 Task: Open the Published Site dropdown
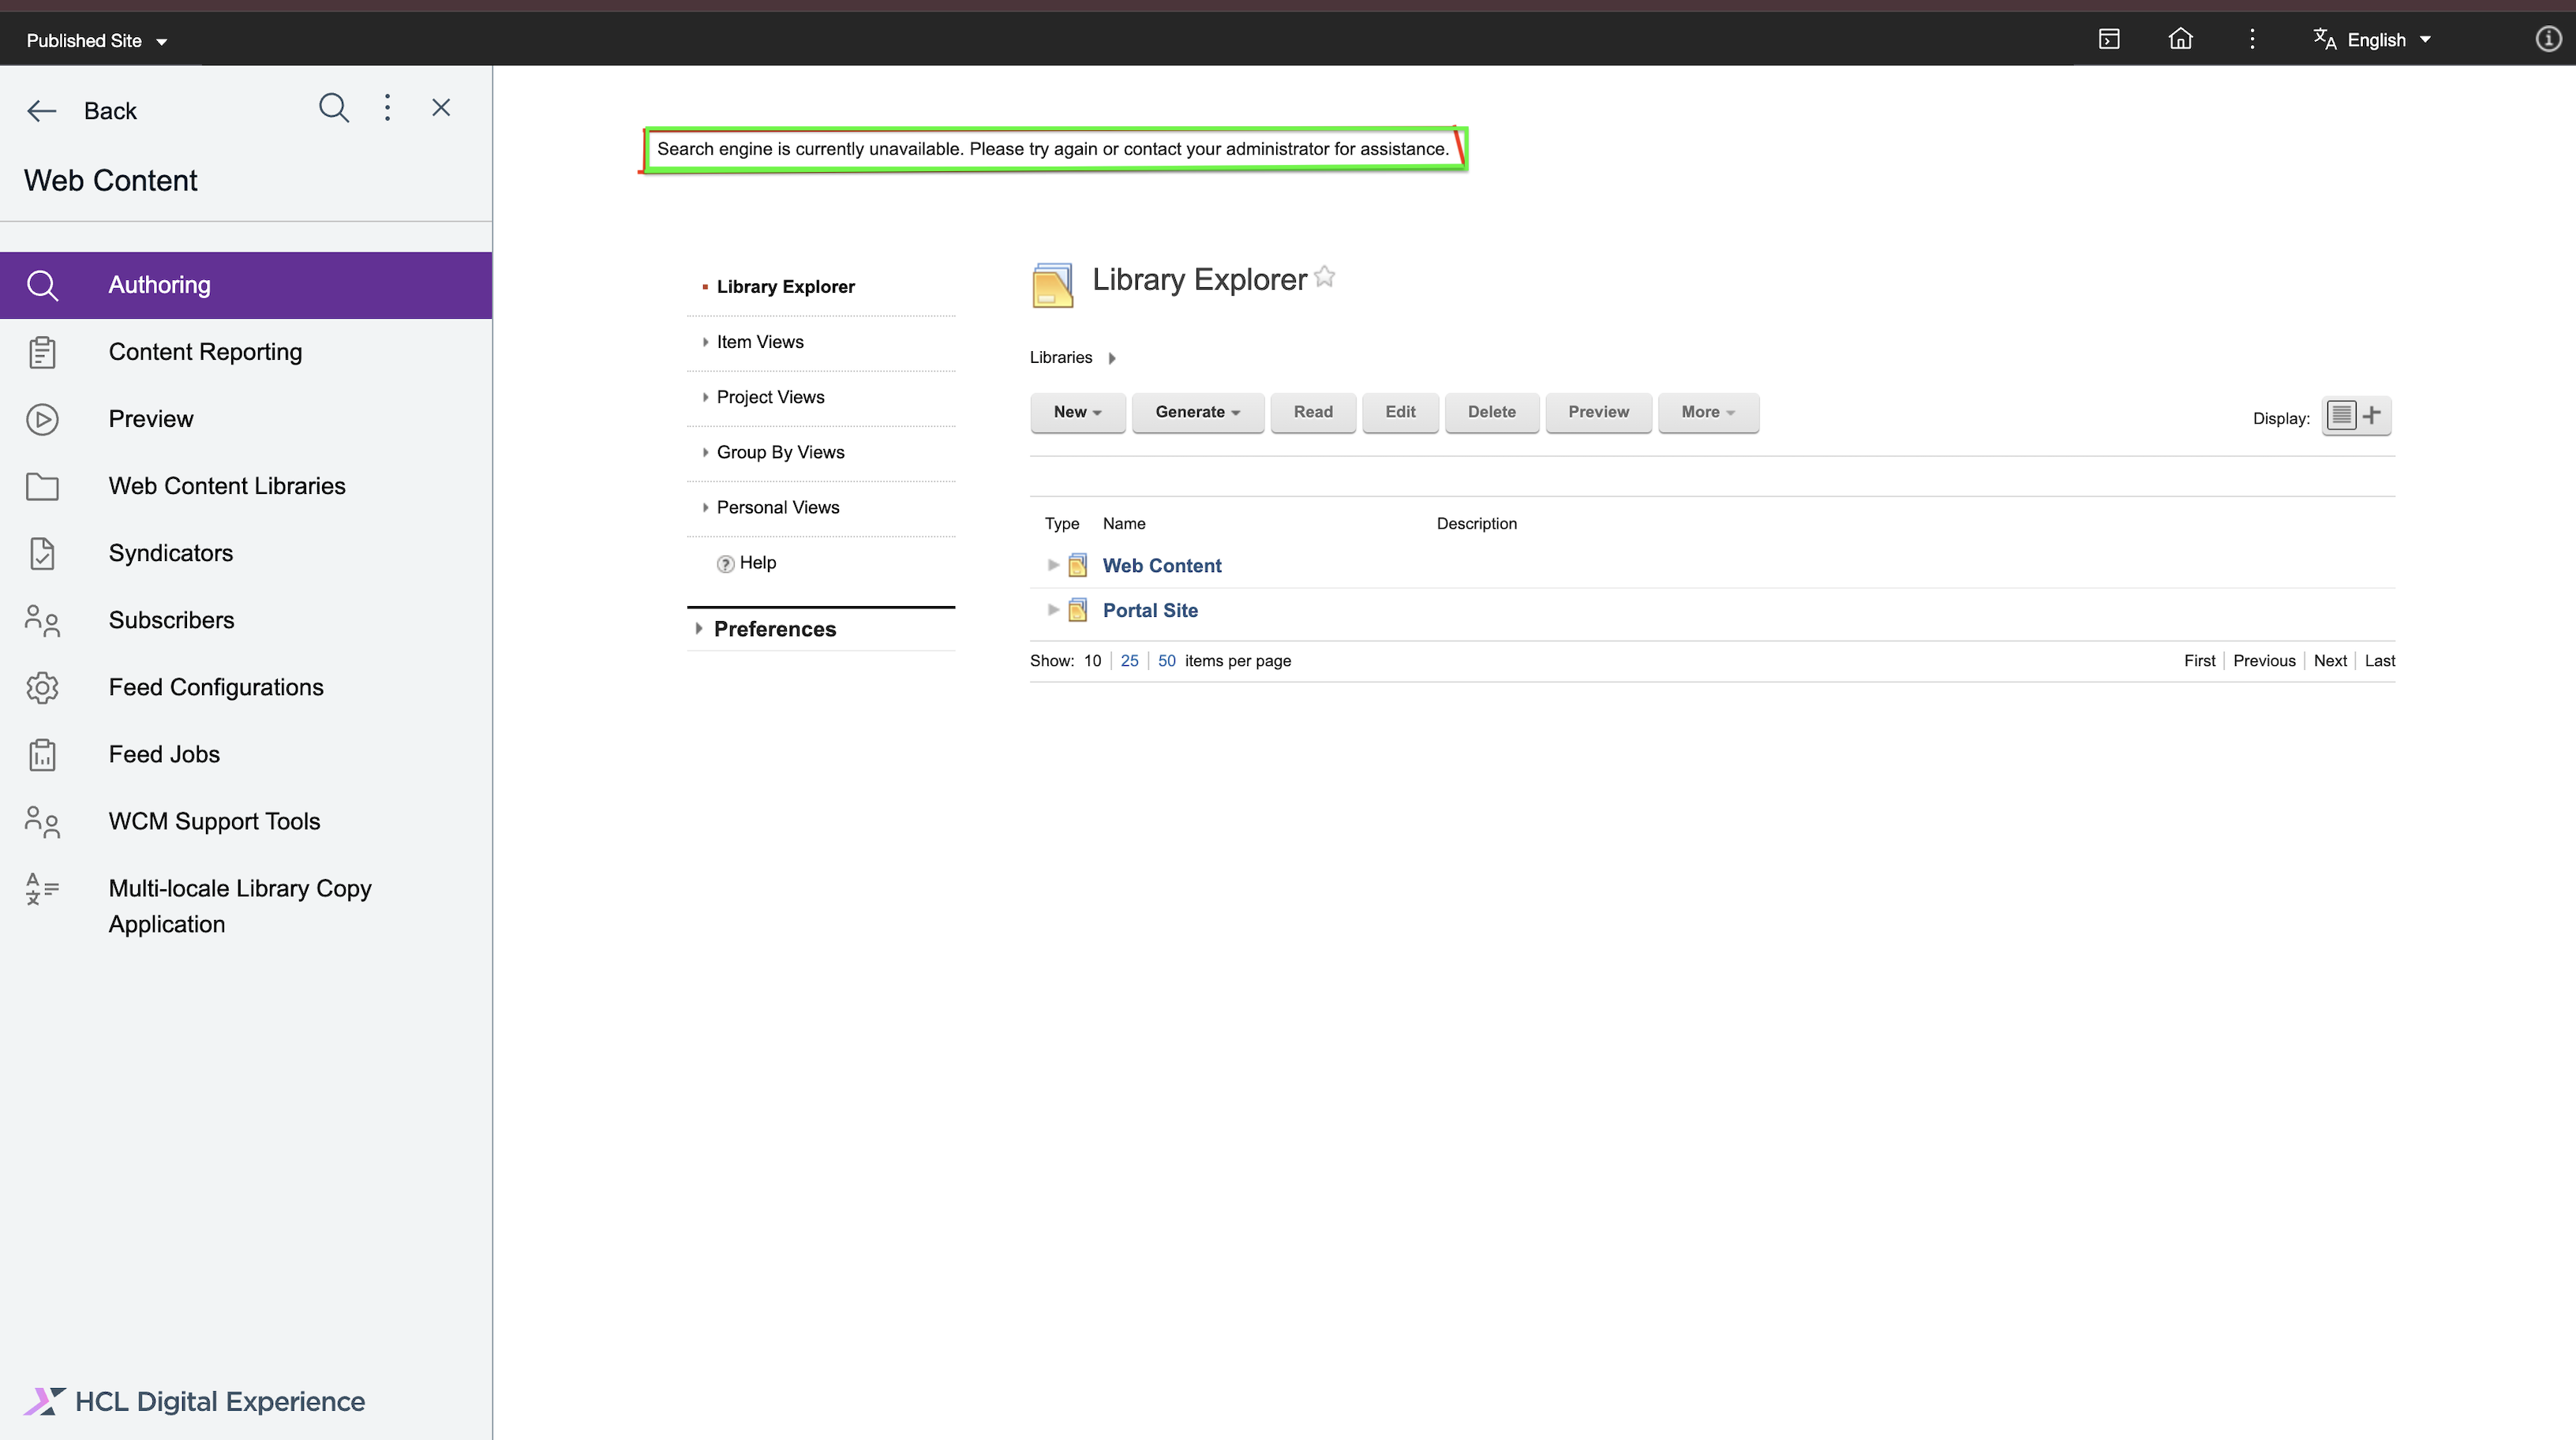click(96, 41)
